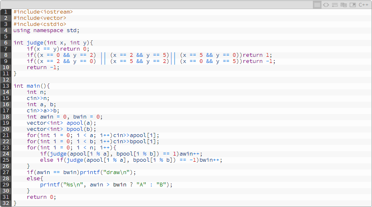Click "cin>>bpool[i];" on line 22
The width and height of the screenshot is (372, 207).
(136, 142)
